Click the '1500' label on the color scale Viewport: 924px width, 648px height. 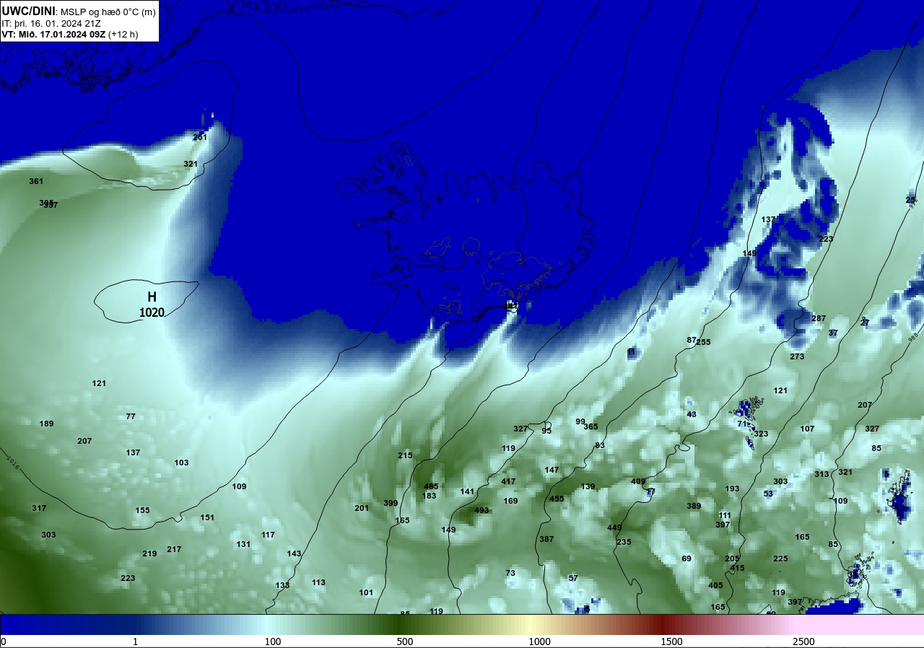point(671,642)
